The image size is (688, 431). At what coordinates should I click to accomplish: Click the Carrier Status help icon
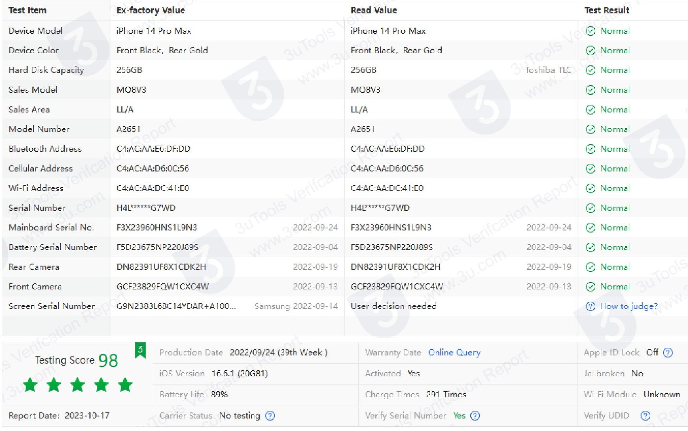pos(270,416)
